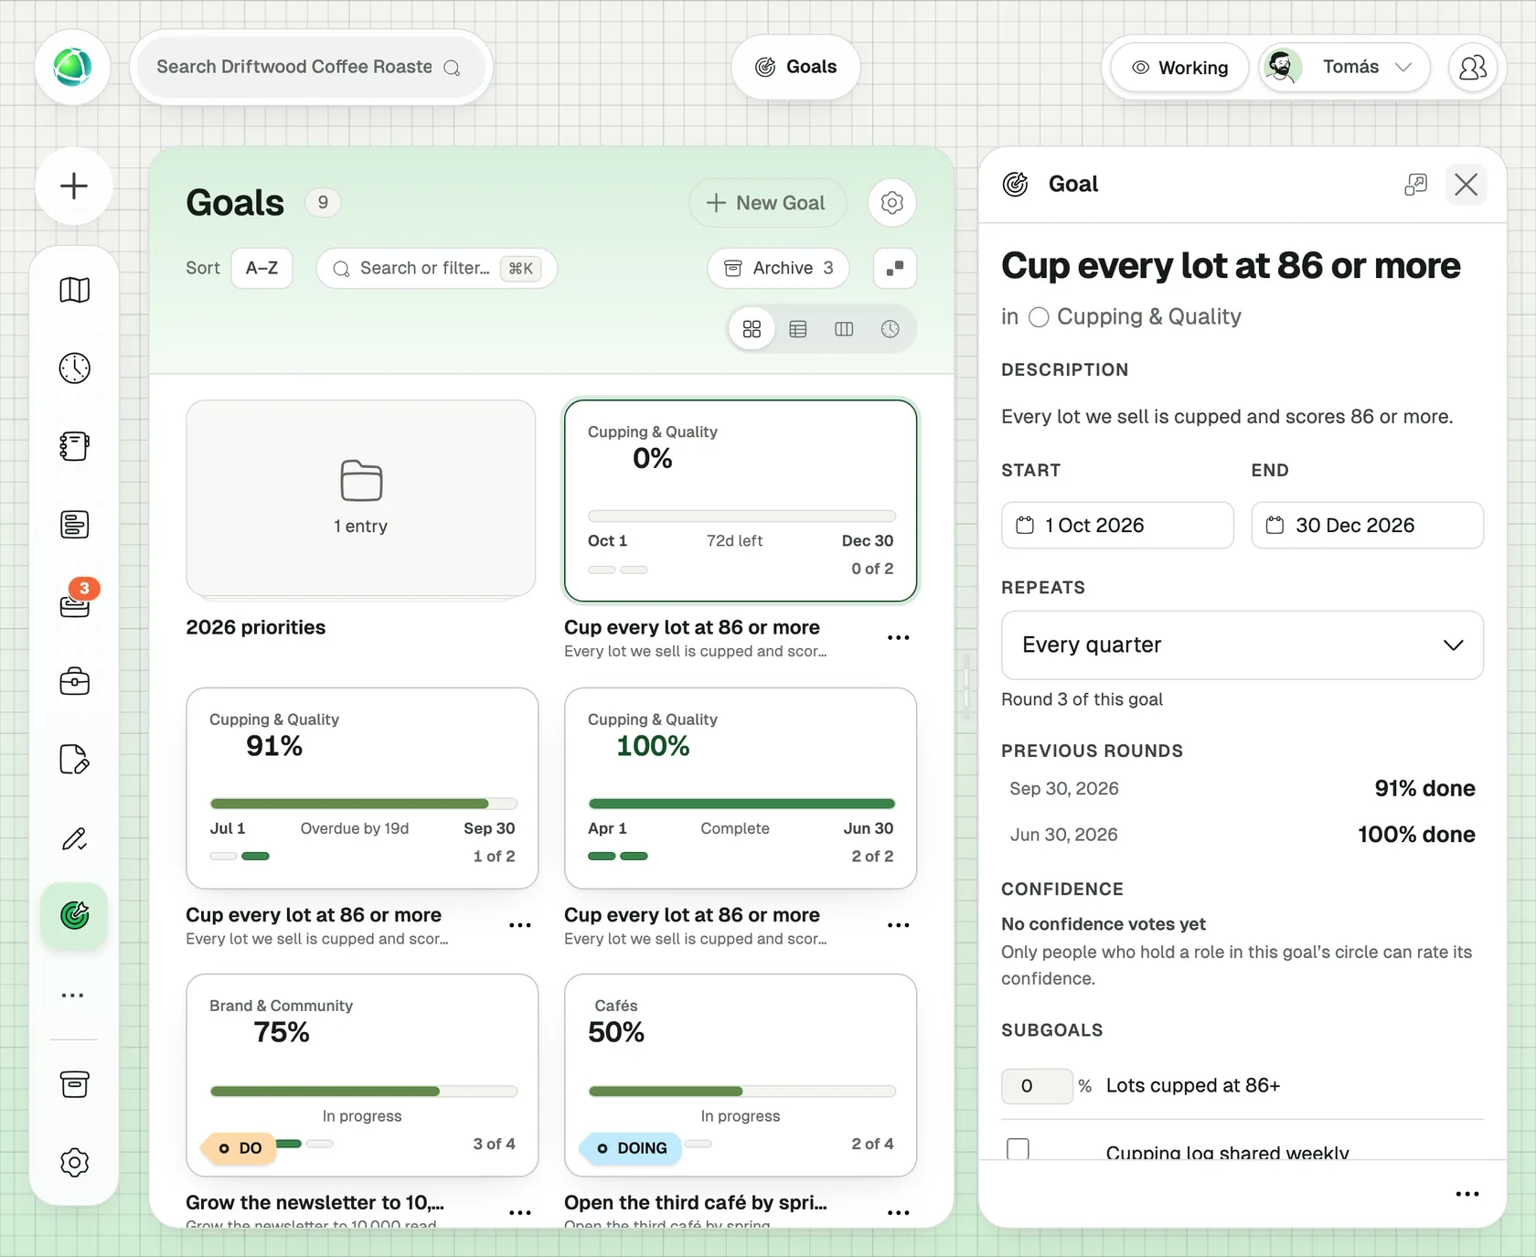Open the inbox icon with badge 3

pyautogui.click(x=74, y=603)
